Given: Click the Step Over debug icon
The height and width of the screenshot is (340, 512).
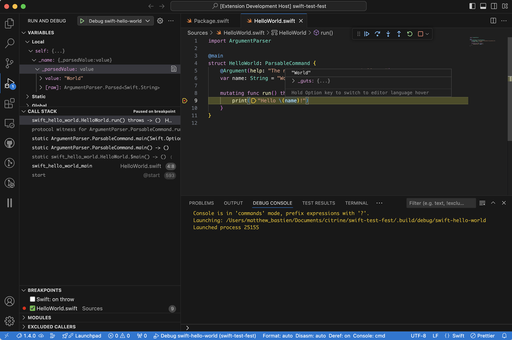Looking at the screenshot, I should tap(377, 33).
